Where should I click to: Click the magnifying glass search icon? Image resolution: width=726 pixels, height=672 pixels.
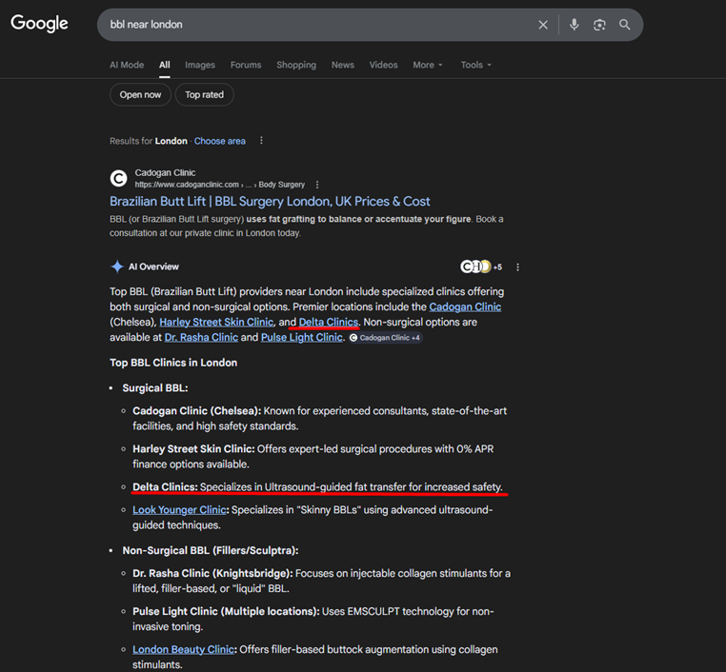pyautogui.click(x=625, y=25)
